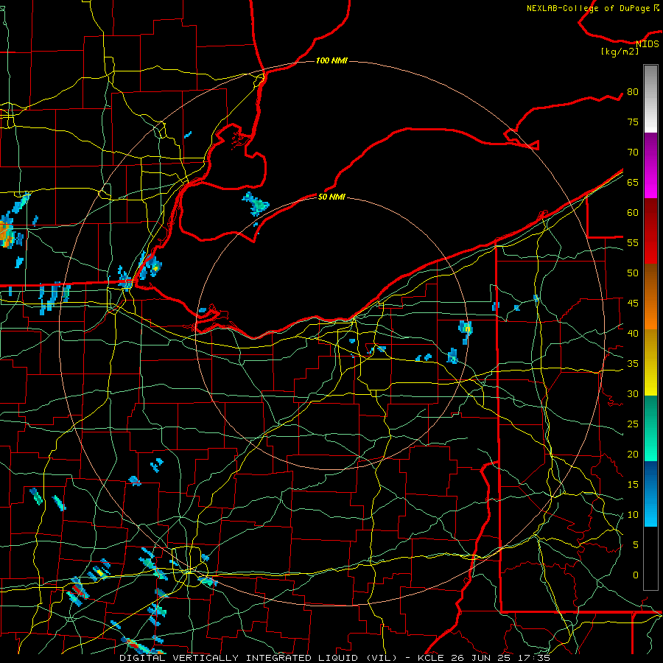This screenshot has height=663, width=663.
Task: Click the 0 value on the color scale
Action: (636, 575)
